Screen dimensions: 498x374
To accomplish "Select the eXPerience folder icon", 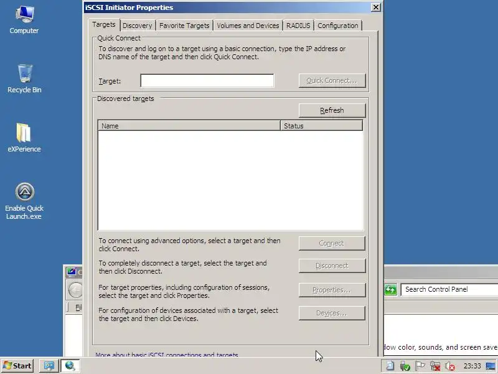I will coord(24,137).
